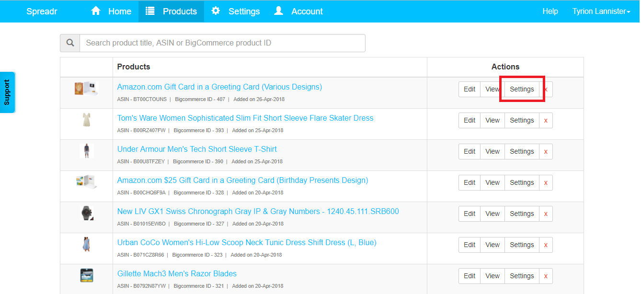
Task: View Gillette Mach3 Razor Blades
Action: click(x=492, y=276)
